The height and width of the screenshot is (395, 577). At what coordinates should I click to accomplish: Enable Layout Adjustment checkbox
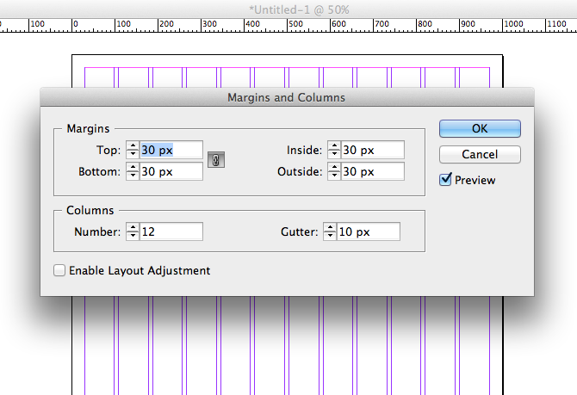point(59,270)
